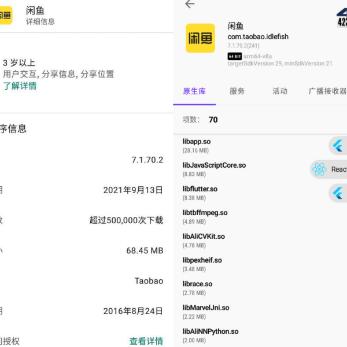The height and width of the screenshot is (347, 347).
Task: Select the libapp.so entry
Action: coord(260,146)
